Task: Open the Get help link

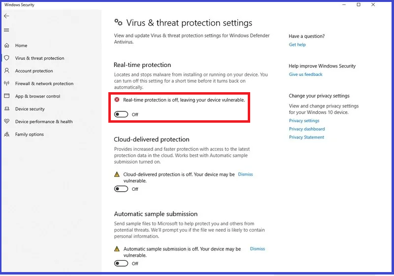Action: (297, 45)
